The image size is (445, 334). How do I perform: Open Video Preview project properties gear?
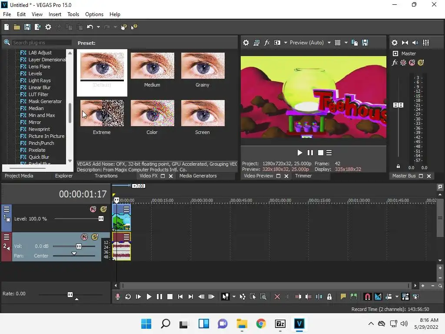pos(246,43)
